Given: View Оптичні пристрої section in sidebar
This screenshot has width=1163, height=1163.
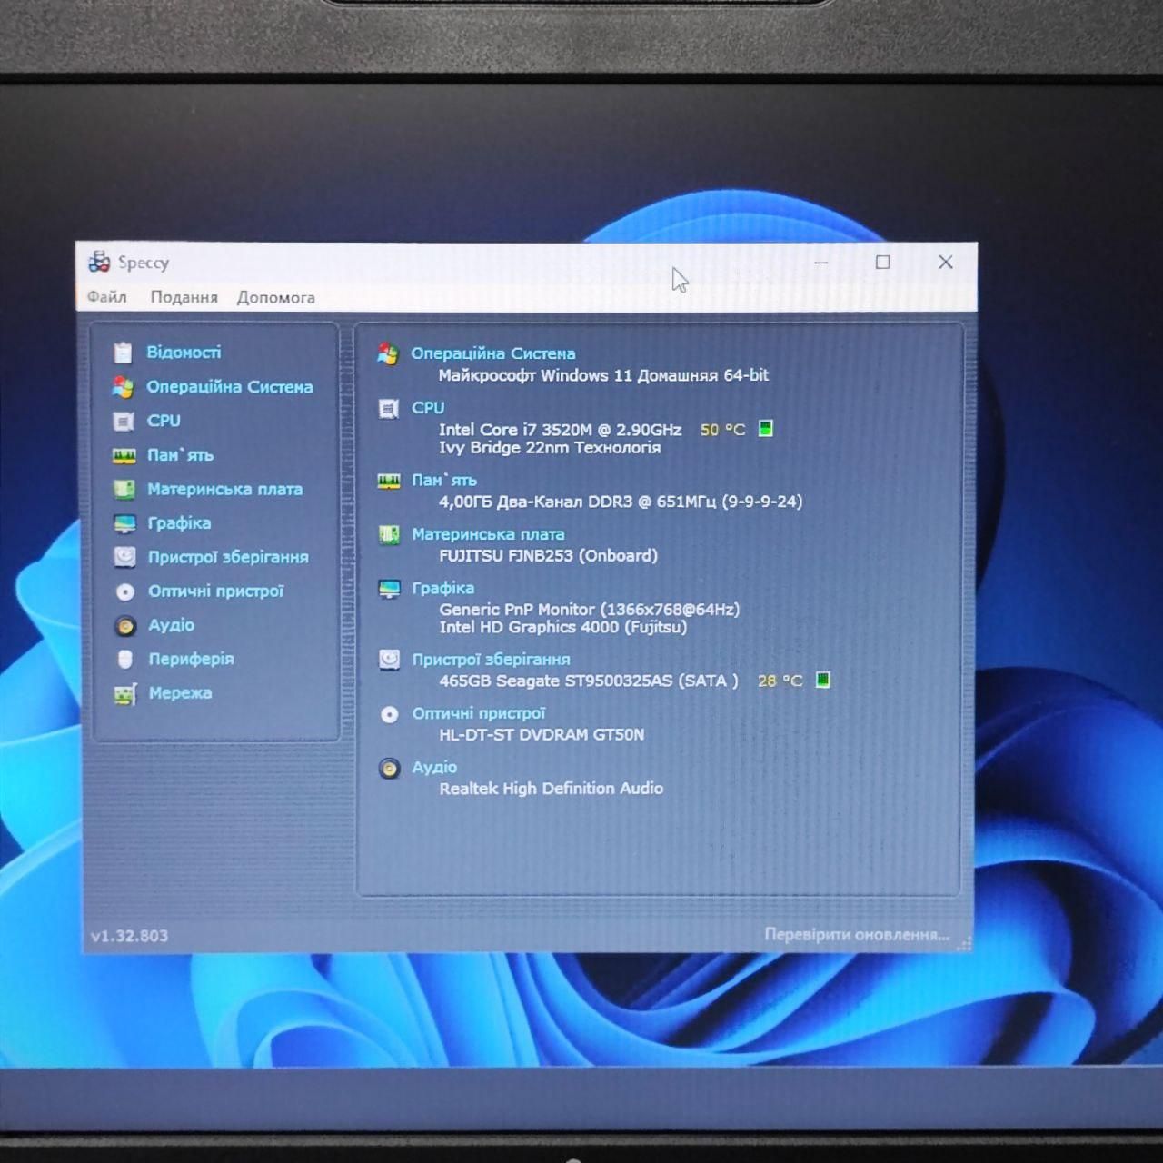Looking at the screenshot, I should point(216,591).
